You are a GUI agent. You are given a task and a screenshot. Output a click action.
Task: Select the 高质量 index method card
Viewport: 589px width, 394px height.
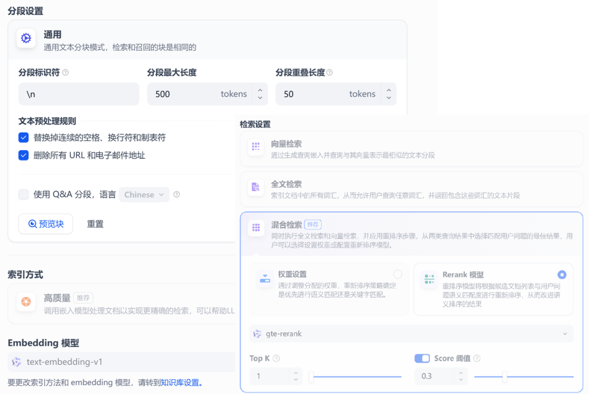click(121, 304)
